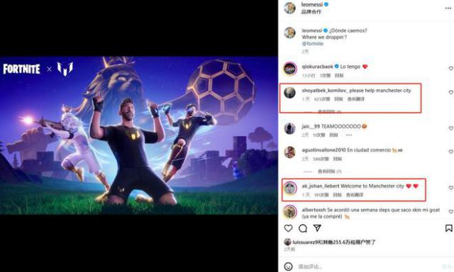Open leomessi profile from post header
The width and height of the screenshot is (454, 272).
(x=312, y=4)
